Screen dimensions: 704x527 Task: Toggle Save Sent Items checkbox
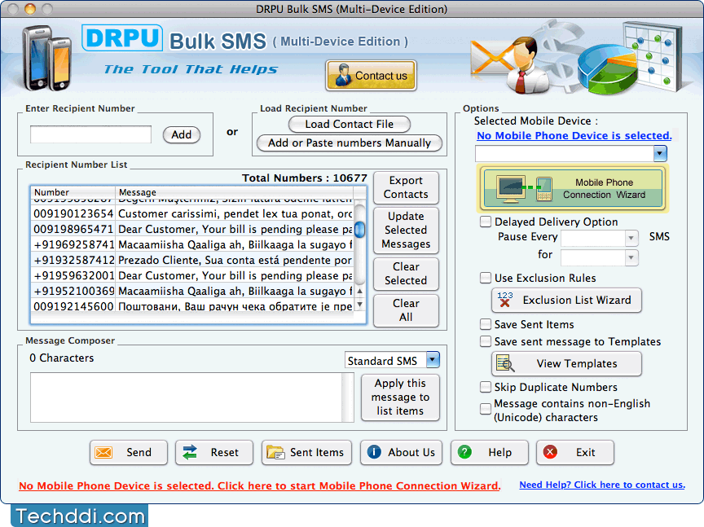486,324
